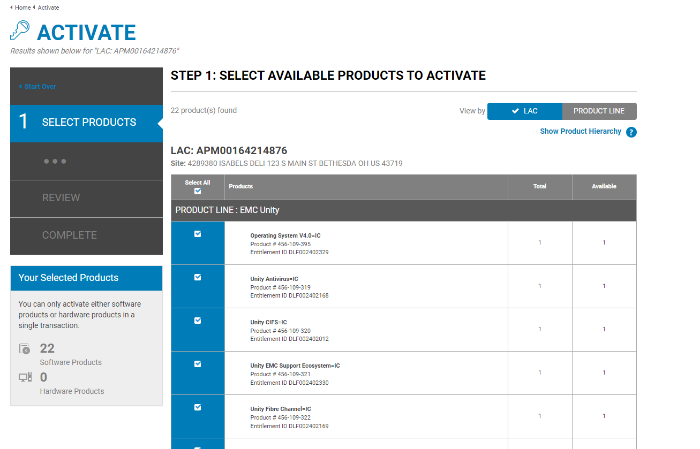Click the software products disc icon in sidebar
Image resolution: width=700 pixels, height=449 pixels.
(24, 348)
